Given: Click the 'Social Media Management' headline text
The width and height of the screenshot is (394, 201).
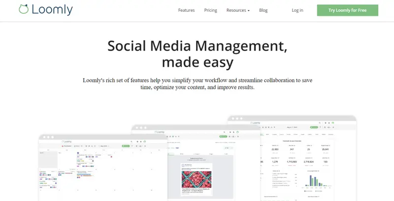Looking at the screenshot, I should pyautogui.click(x=197, y=47).
